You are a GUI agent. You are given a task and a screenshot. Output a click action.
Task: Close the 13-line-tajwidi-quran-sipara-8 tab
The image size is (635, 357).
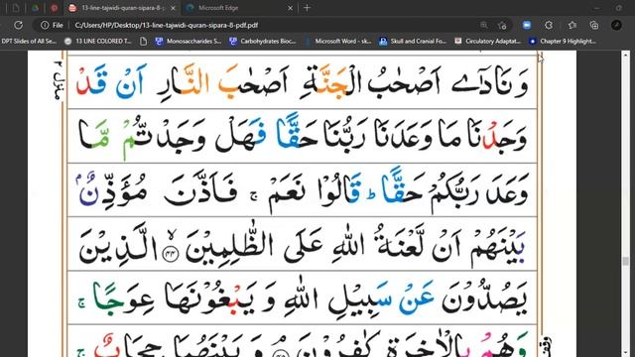(x=173, y=8)
